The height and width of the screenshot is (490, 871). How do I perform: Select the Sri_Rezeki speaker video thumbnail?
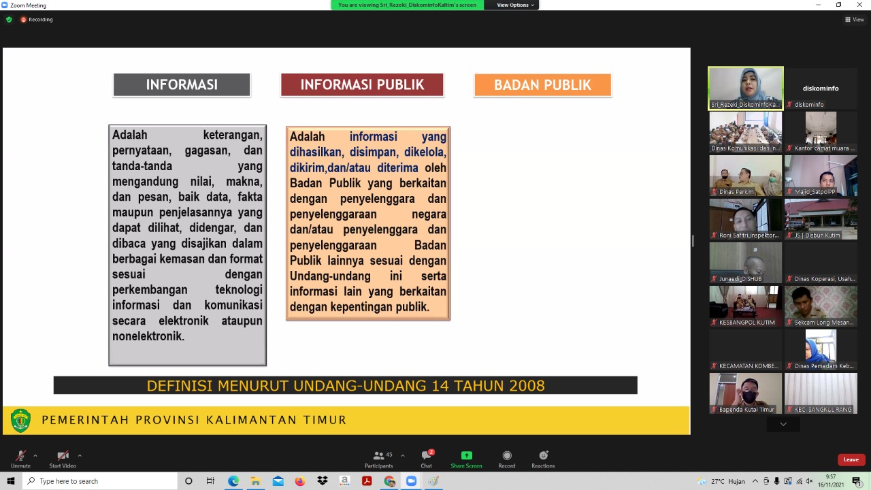[x=745, y=88]
